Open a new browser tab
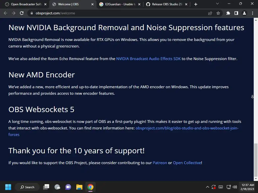 [x=196, y=4]
